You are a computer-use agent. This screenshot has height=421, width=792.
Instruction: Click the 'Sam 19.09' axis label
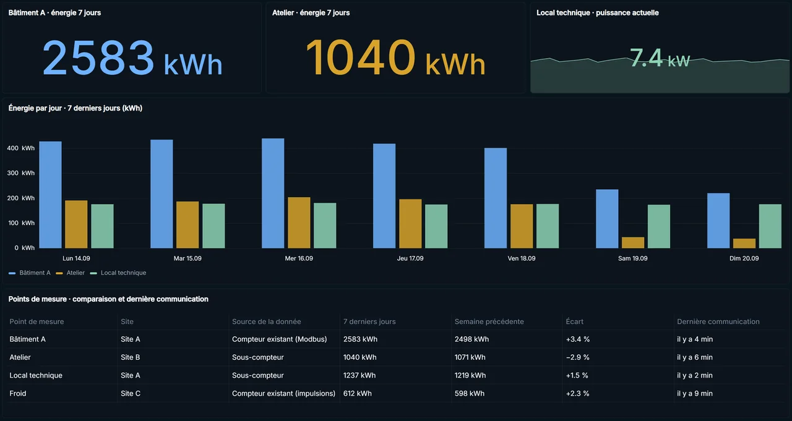(x=633, y=258)
